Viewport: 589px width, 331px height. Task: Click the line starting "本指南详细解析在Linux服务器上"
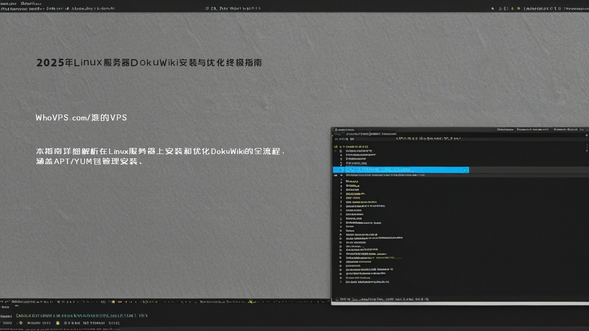[x=161, y=151]
